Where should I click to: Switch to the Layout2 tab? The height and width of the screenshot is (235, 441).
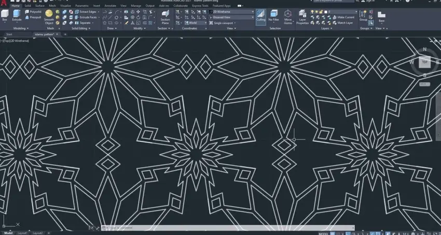coord(37,233)
